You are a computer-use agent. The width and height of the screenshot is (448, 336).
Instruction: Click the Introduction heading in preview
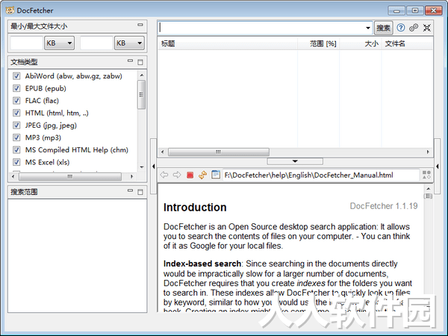(195, 207)
